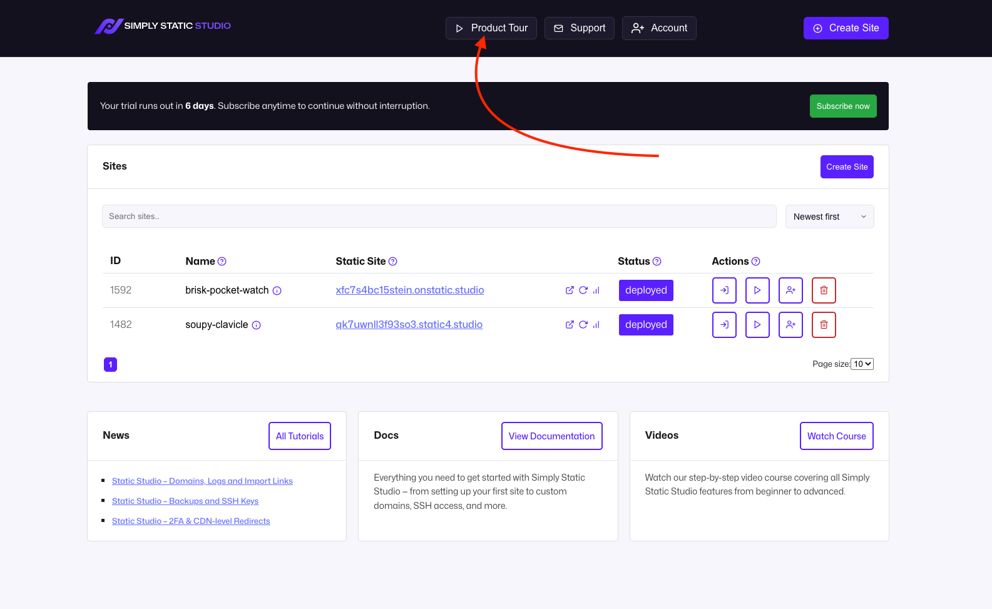The height and width of the screenshot is (609, 992).
Task: Click All Tutorials button
Action: click(x=300, y=436)
